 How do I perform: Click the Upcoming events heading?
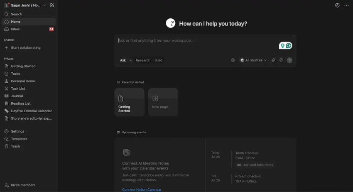click(x=134, y=132)
